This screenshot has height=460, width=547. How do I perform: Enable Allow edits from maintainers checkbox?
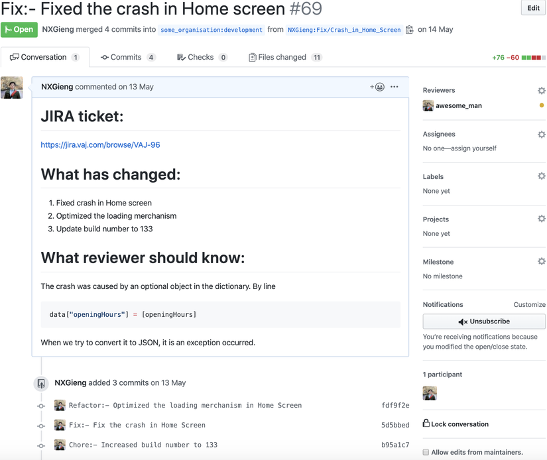pos(426,453)
